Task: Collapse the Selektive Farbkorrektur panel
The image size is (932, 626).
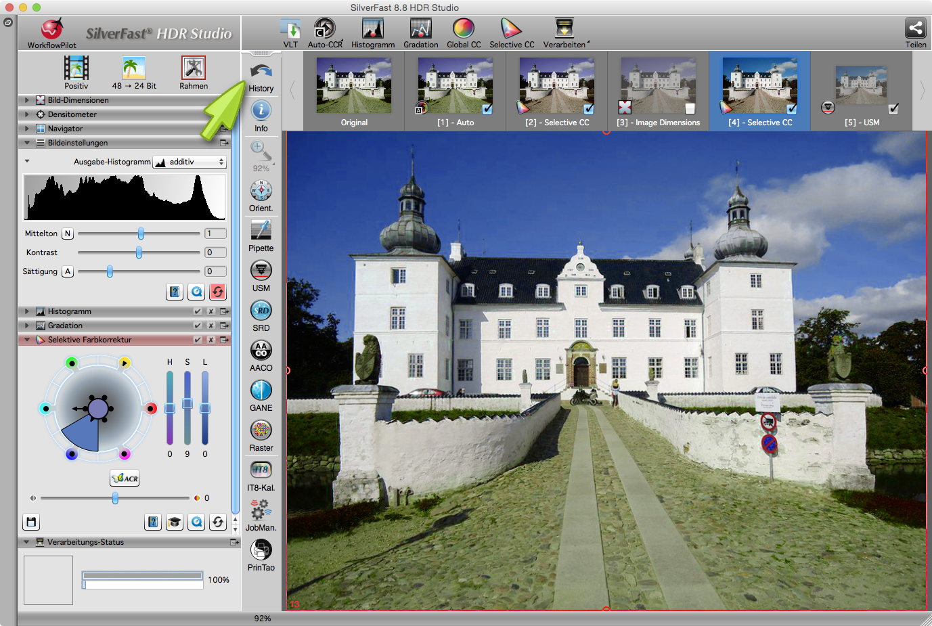Action: 27,340
